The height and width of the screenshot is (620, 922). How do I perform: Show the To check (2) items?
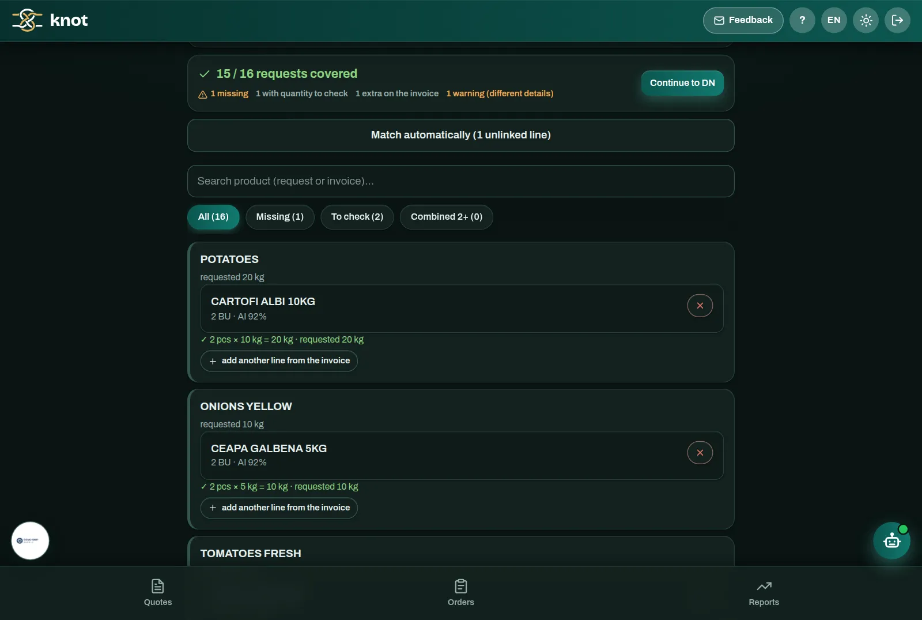[357, 217]
